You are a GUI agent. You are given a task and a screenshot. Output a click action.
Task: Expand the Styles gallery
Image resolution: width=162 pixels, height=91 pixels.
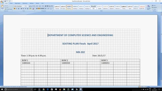pyautogui.click(x=146, y=9)
